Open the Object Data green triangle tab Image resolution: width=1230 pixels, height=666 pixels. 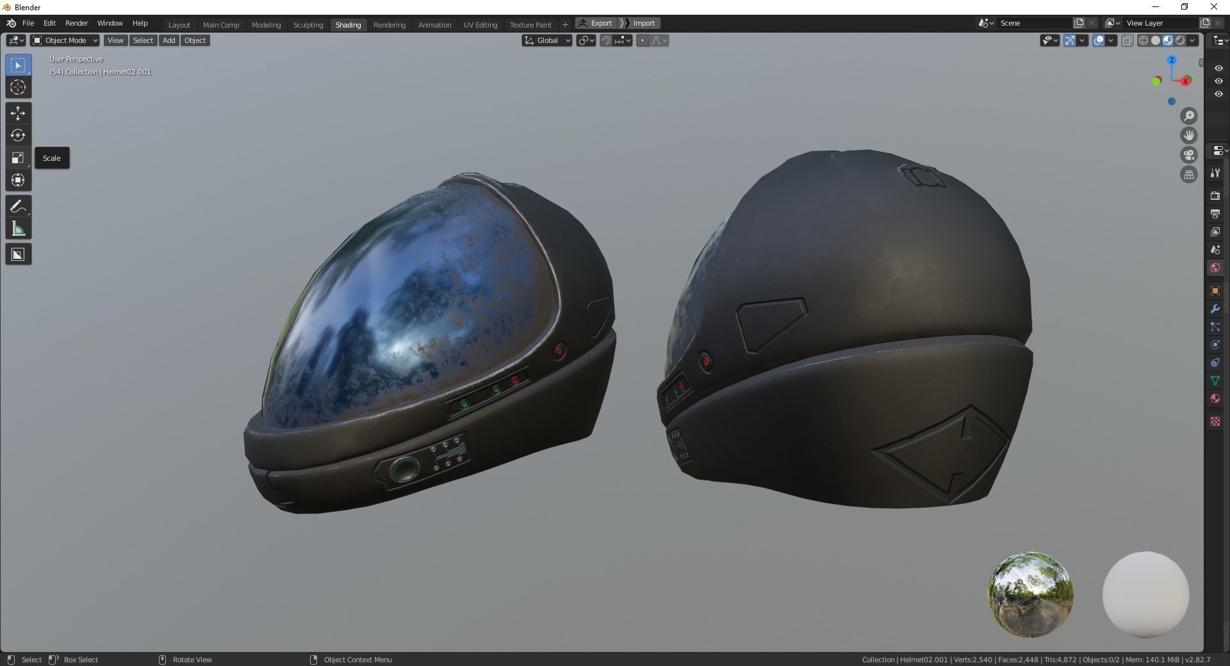(x=1215, y=380)
